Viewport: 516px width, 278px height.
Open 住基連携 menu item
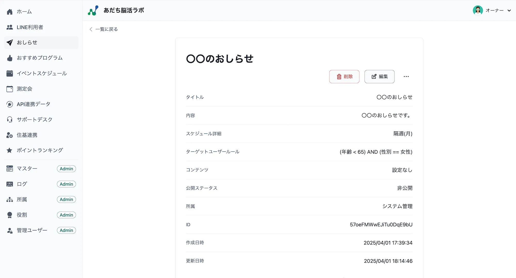(x=41, y=135)
